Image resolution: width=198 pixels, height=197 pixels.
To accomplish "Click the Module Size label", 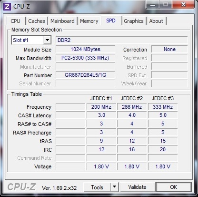I will pos(38,50).
